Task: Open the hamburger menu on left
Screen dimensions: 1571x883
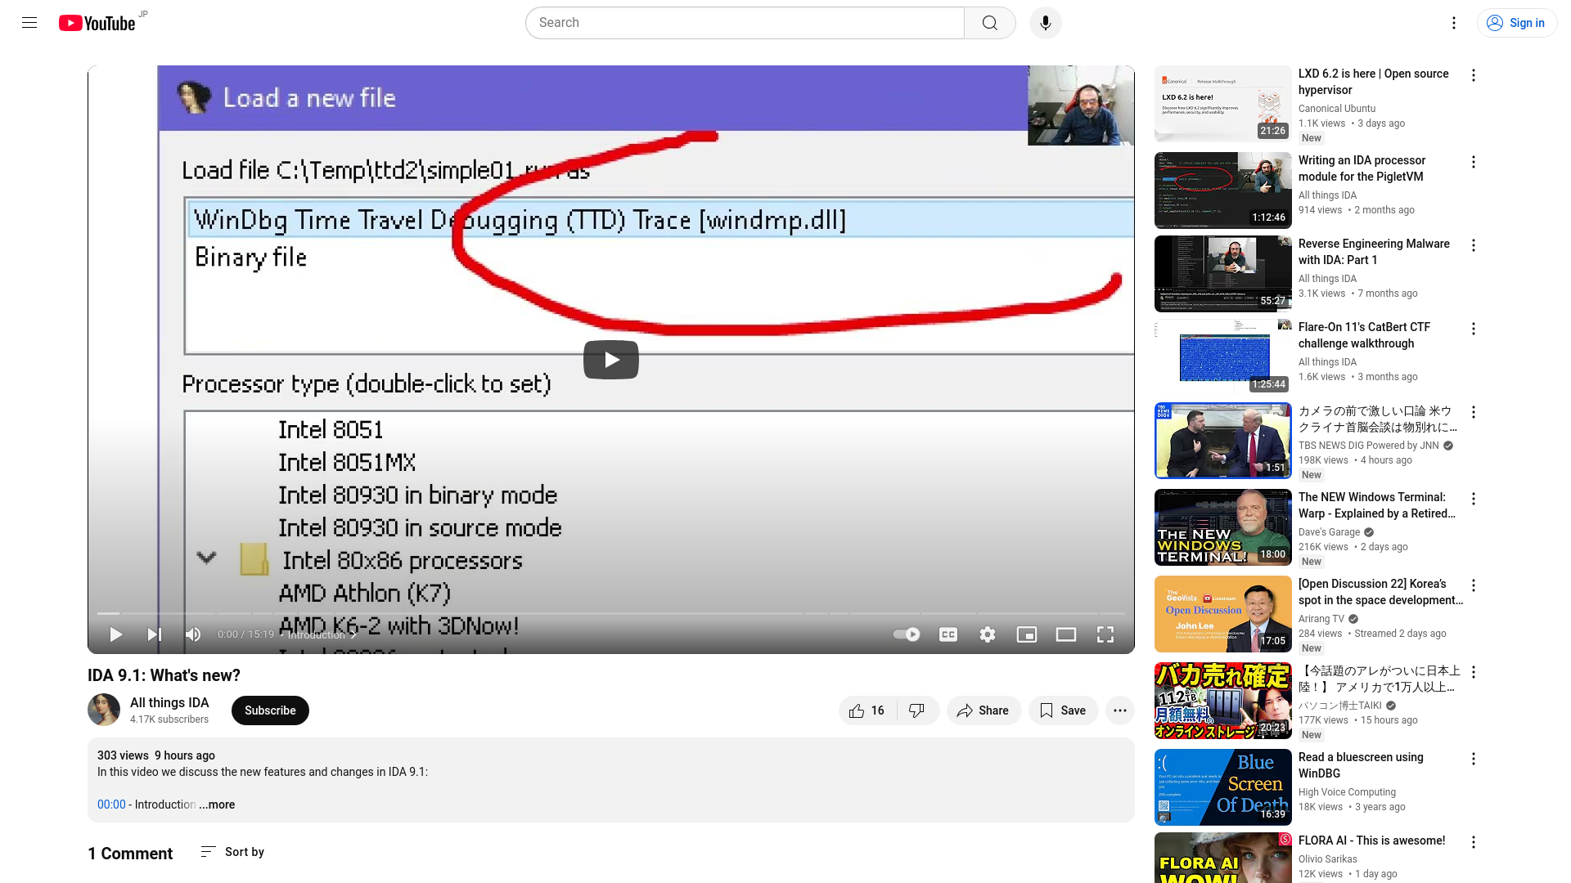Action: point(29,23)
